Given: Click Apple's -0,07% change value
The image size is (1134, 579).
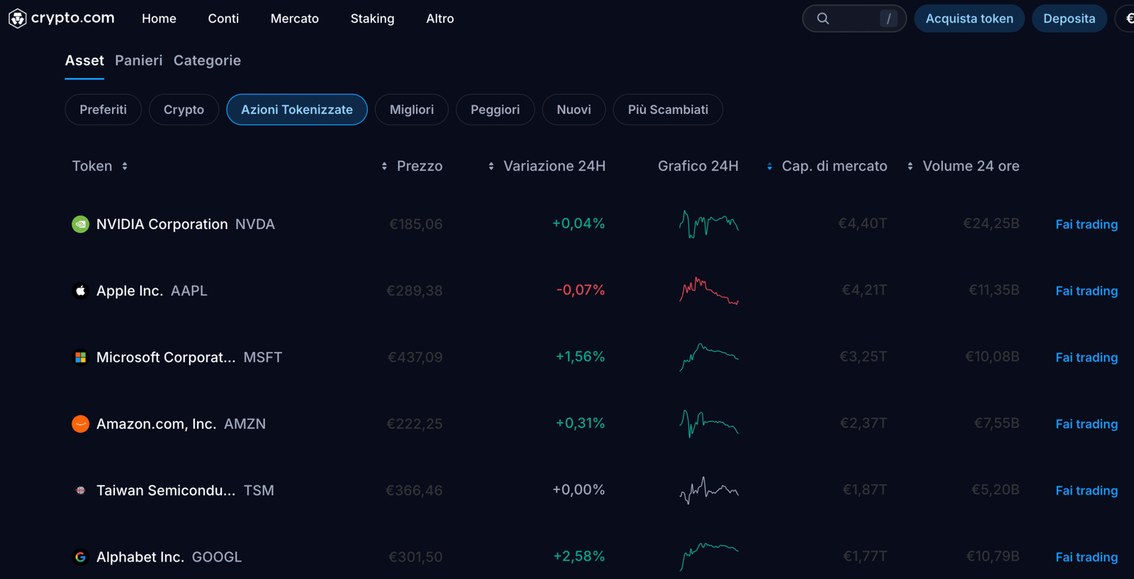Looking at the screenshot, I should pyautogui.click(x=580, y=290).
